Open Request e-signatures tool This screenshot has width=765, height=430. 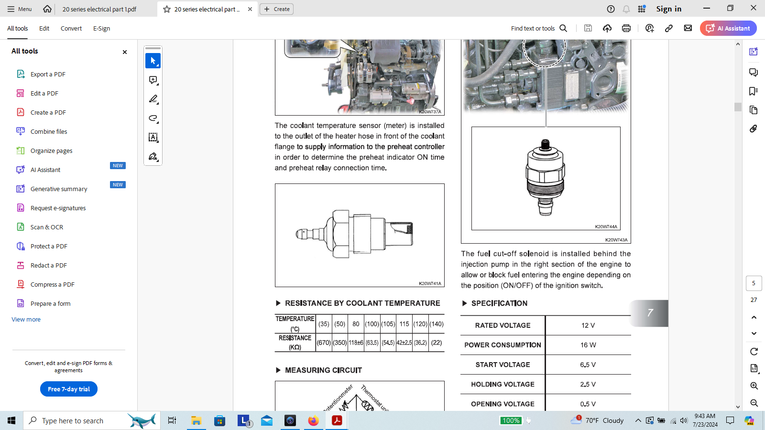point(58,208)
